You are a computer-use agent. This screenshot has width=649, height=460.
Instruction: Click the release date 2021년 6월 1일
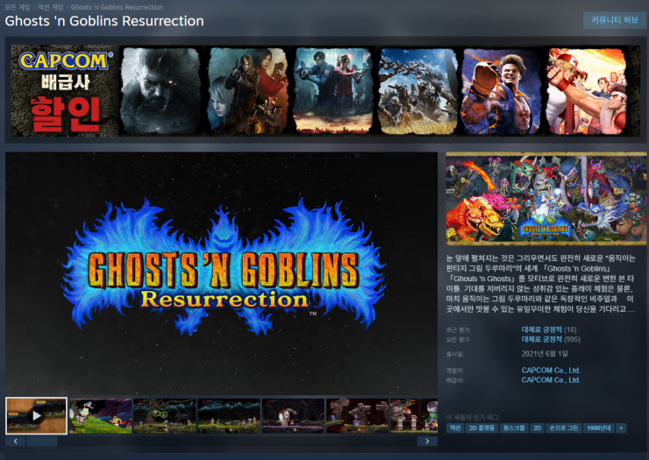click(545, 354)
